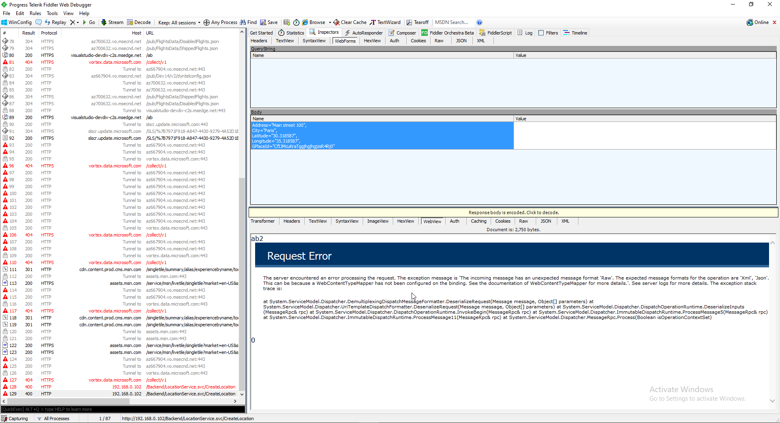The height and width of the screenshot is (423, 780).
Task: Click the Go resume button
Action: click(89, 22)
